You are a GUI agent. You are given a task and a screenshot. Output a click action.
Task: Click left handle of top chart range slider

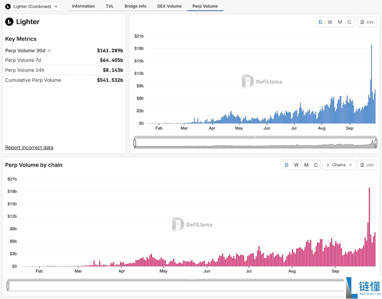pyautogui.click(x=135, y=143)
